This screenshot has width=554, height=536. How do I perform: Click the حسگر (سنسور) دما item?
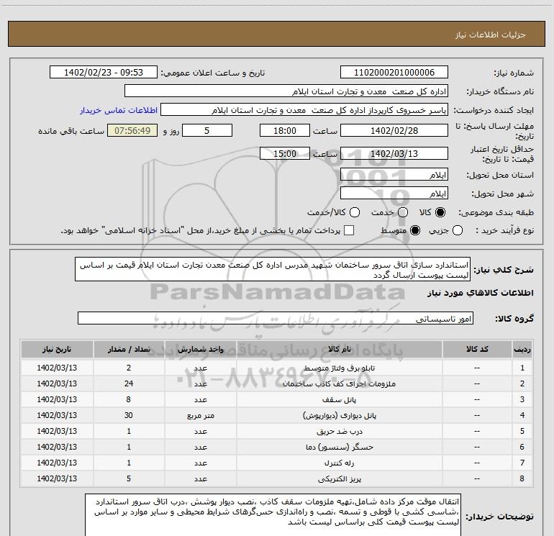pos(339,448)
